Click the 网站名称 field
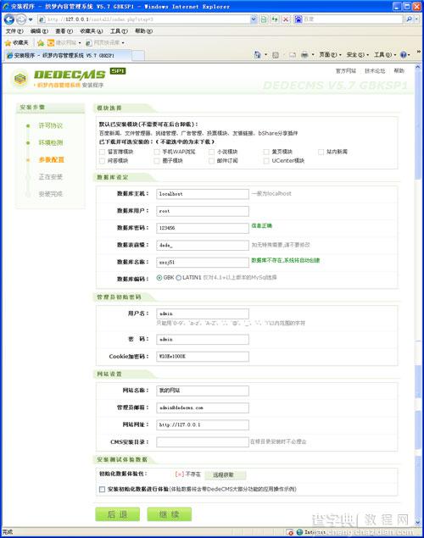 pyautogui.click(x=203, y=391)
